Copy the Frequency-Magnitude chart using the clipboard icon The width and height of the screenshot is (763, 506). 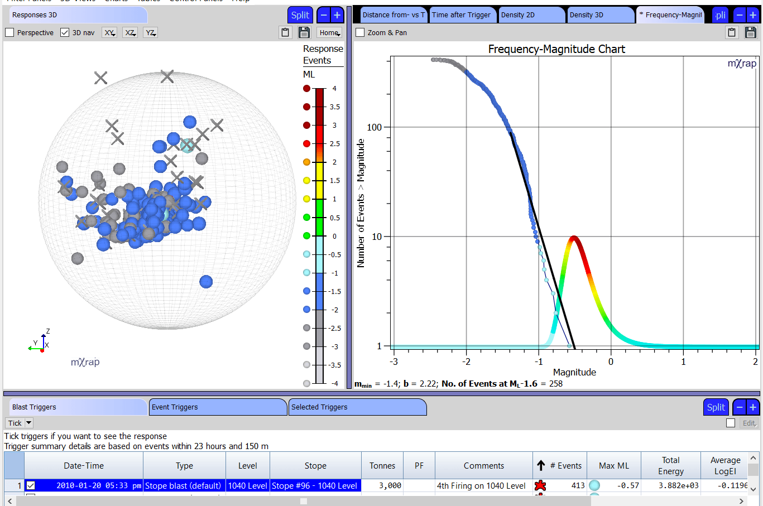pyautogui.click(x=732, y=32)
